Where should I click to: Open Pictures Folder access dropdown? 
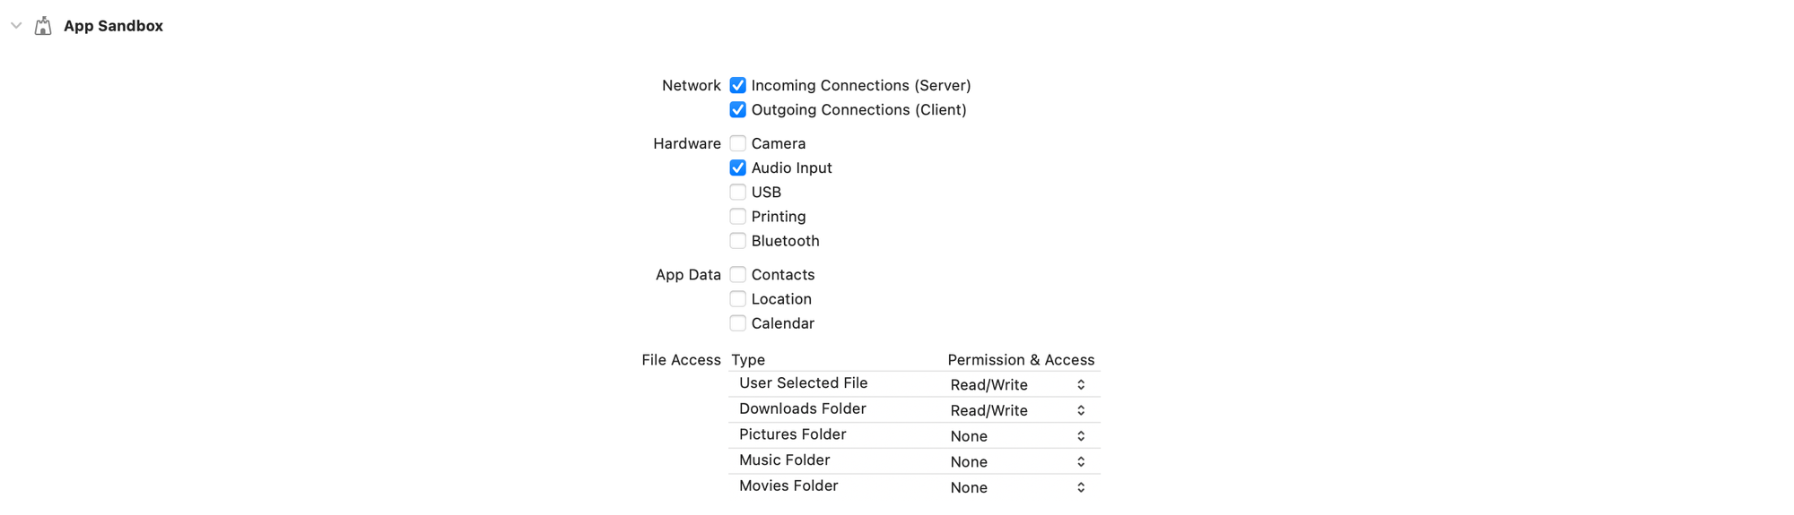coord(1018,436)
